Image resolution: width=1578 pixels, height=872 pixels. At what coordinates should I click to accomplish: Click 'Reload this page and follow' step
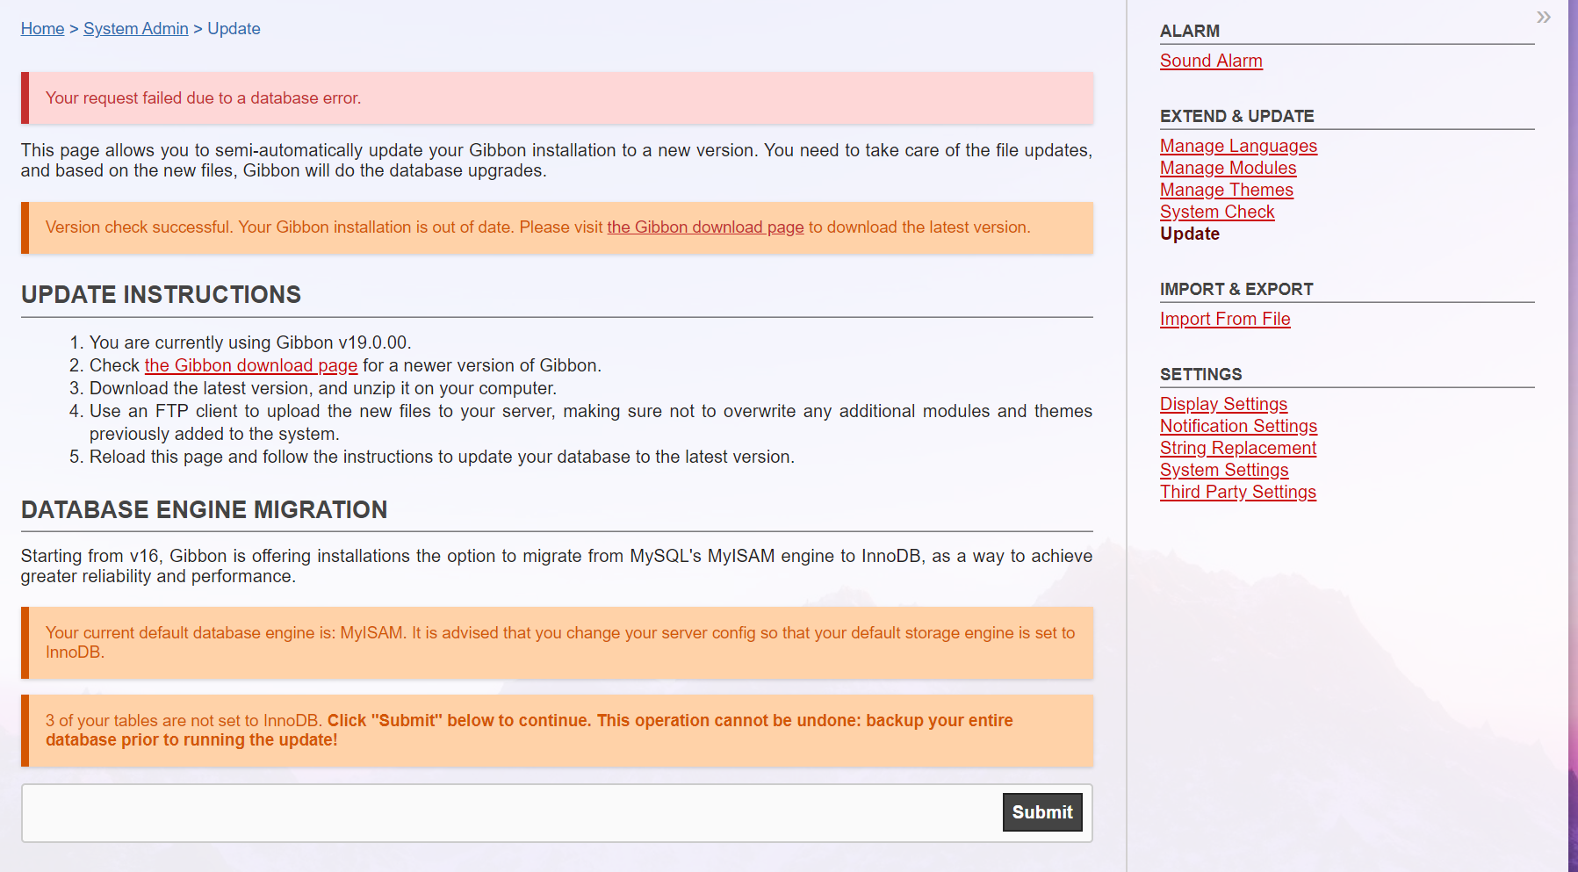coord(442,457)
